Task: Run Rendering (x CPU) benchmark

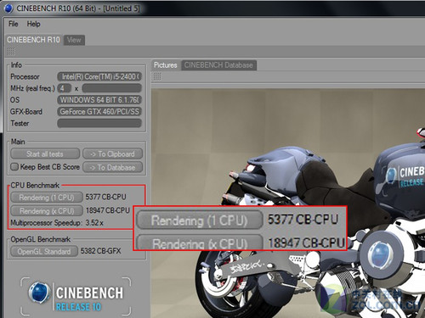Action: click(x=47, y=211)
